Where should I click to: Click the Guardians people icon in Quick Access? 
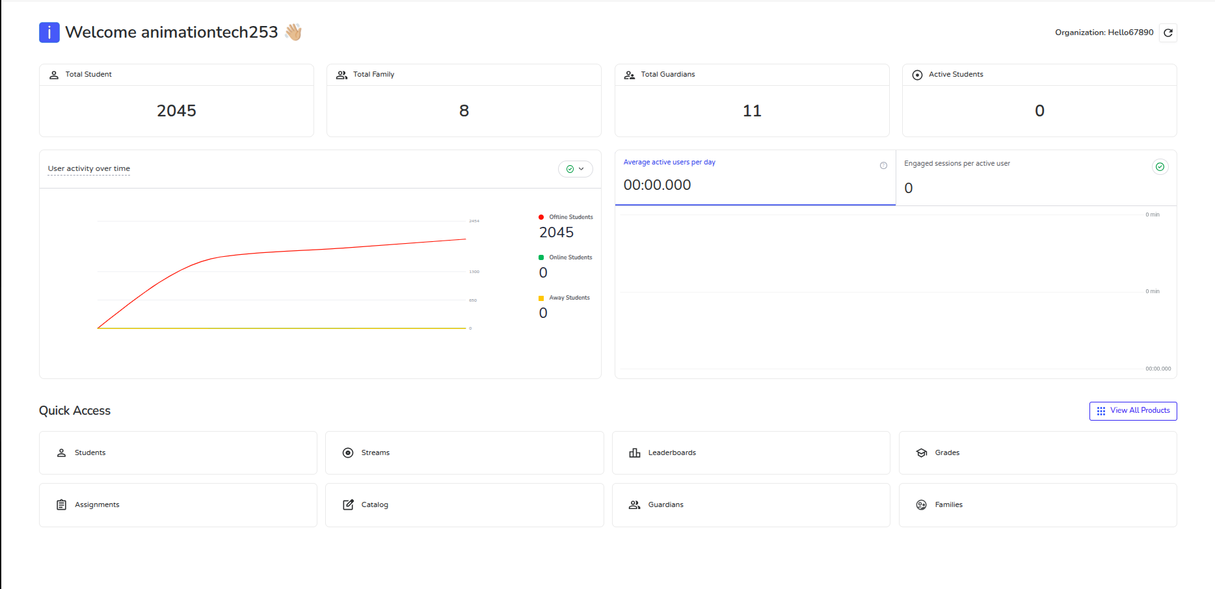click(635, 504)
